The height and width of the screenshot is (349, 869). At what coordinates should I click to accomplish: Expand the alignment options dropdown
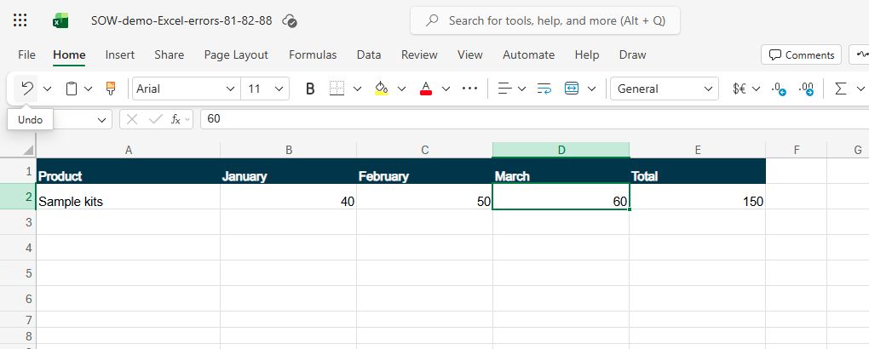[521, 89]
